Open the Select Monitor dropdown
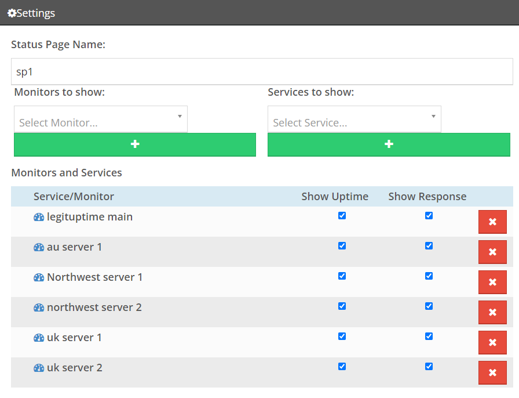 point(101,119)
